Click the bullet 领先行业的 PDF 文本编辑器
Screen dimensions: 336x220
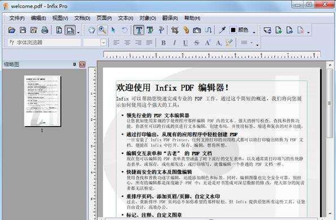(x=158, y=115)
